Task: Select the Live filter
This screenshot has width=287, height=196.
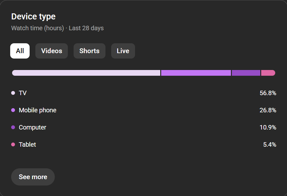Action: (x=123, y=51)
